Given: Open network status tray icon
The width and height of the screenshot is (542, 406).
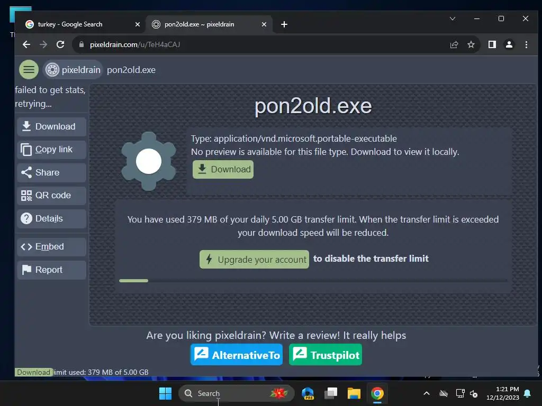Looking at the screenshot, I should pos(460,393).
